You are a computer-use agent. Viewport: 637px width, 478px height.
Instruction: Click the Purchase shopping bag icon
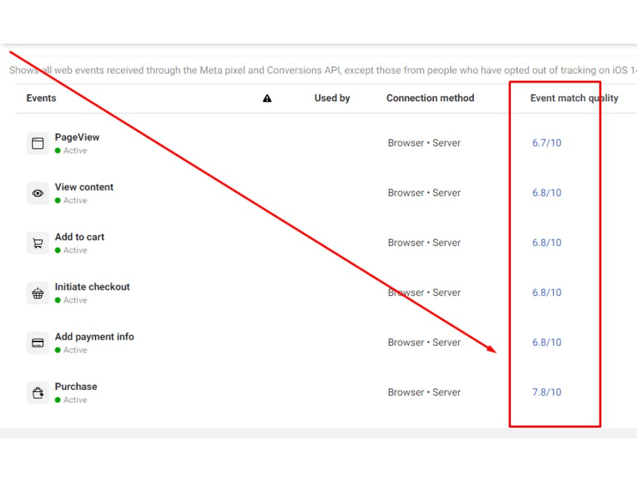pos(38,392)
